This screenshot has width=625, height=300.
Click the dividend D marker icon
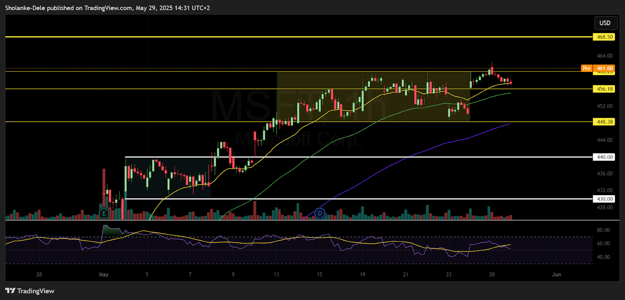point(320,213)
